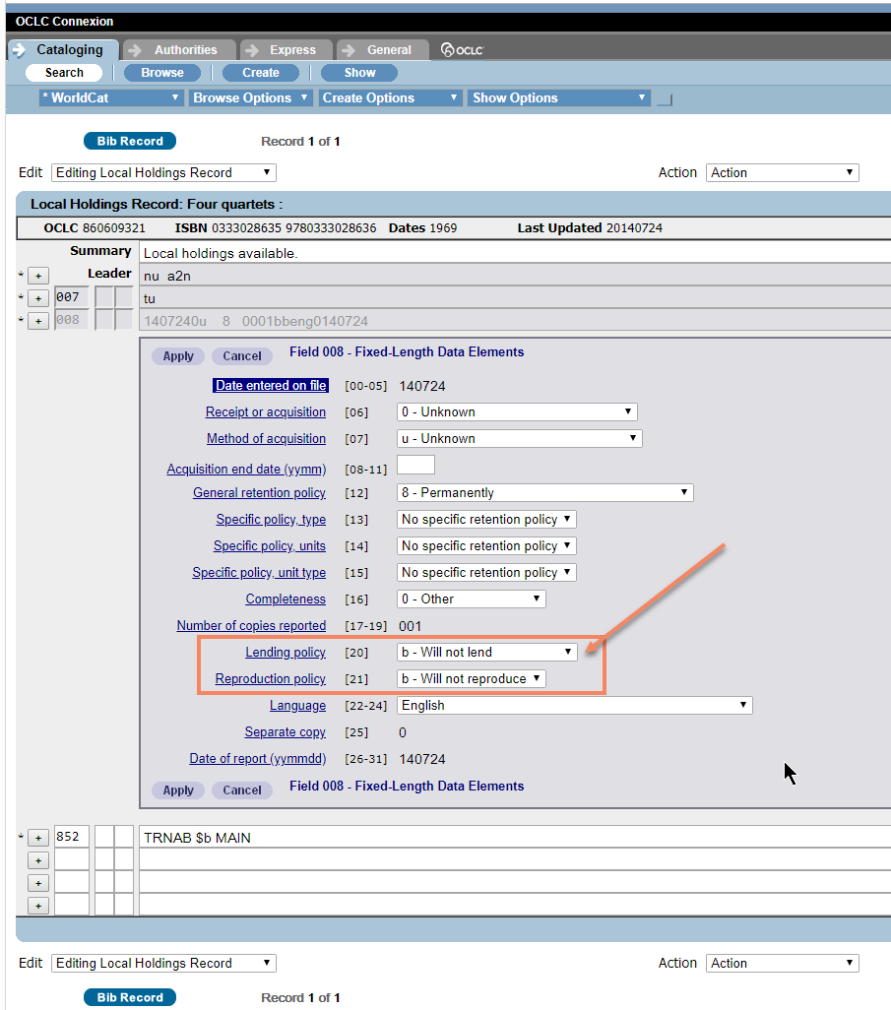Open the General retention policy link
The height and width of the screenshot is (1010, 891).
[259, 493]
